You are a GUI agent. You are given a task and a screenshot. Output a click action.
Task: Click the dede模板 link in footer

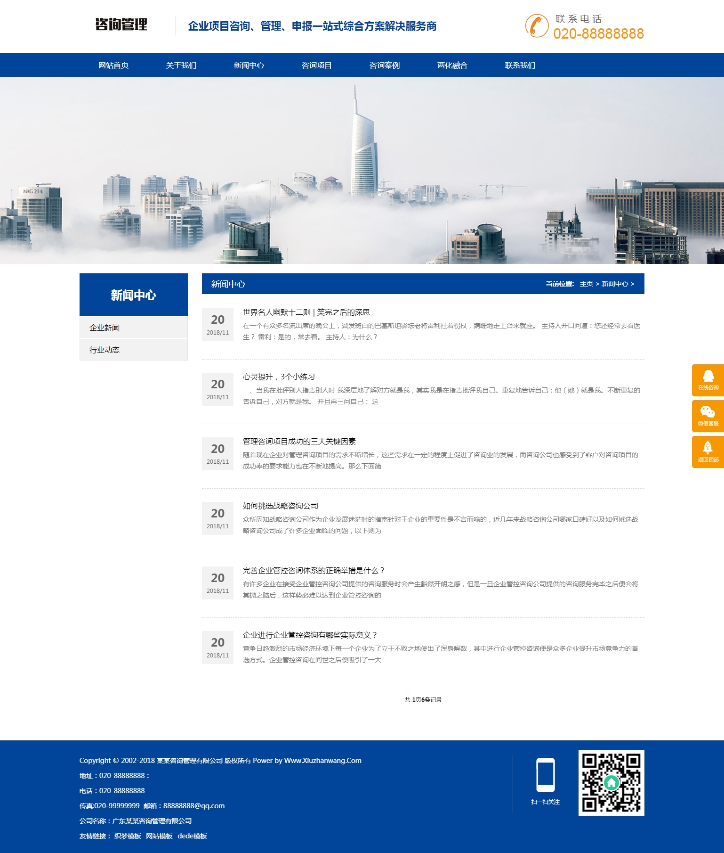tap(192, 836)
